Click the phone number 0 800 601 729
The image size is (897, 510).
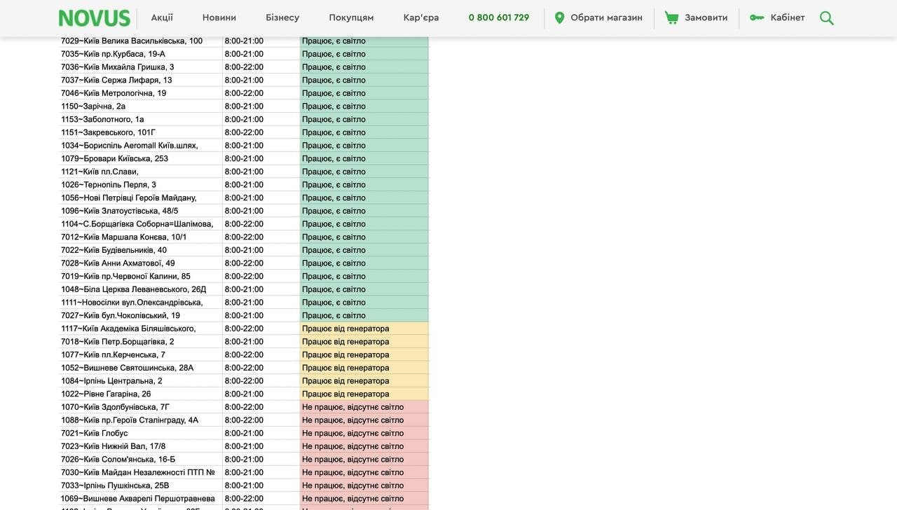[x=499, y=18]
